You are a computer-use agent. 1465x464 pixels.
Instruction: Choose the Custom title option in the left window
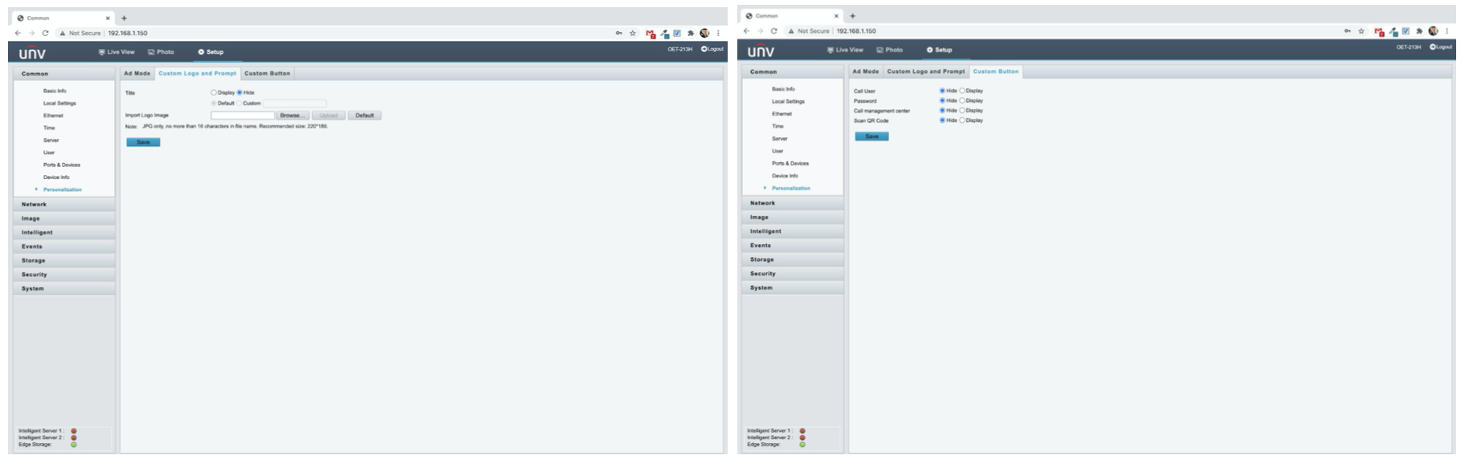coord(239,103)
